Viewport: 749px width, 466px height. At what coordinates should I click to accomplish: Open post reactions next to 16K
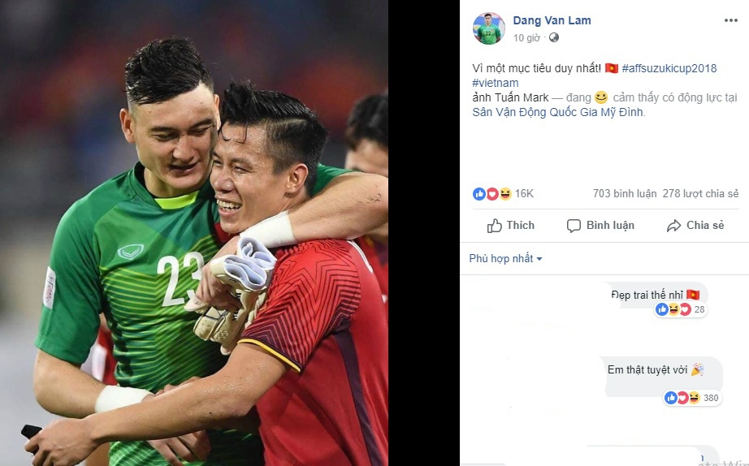(x=492, y=193)
